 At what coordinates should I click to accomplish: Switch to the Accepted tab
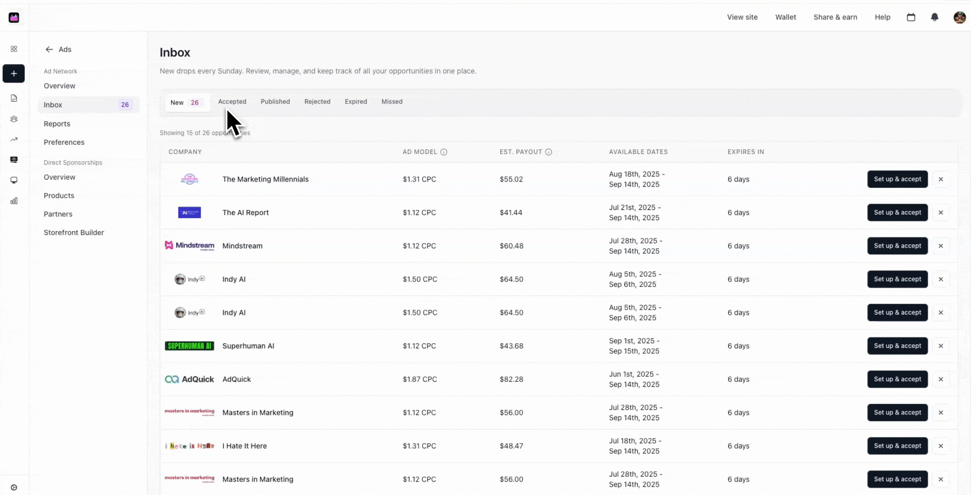[x=232, y=102]
